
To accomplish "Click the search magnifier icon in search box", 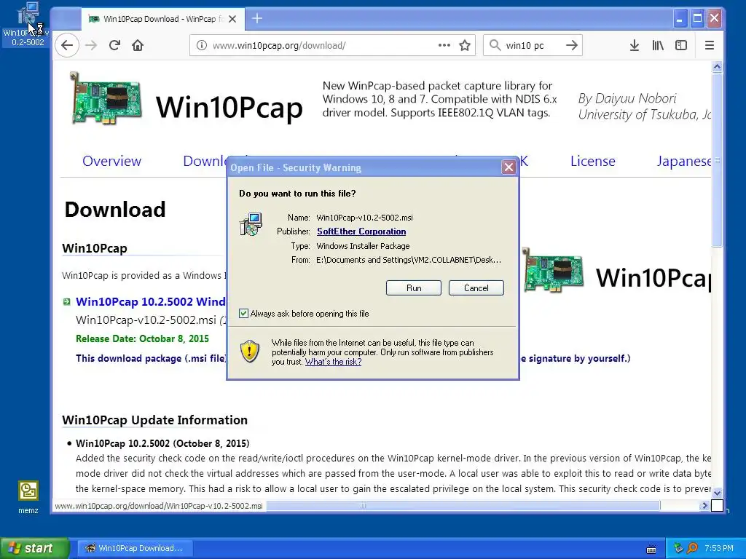I will click(x=495, y=46).
